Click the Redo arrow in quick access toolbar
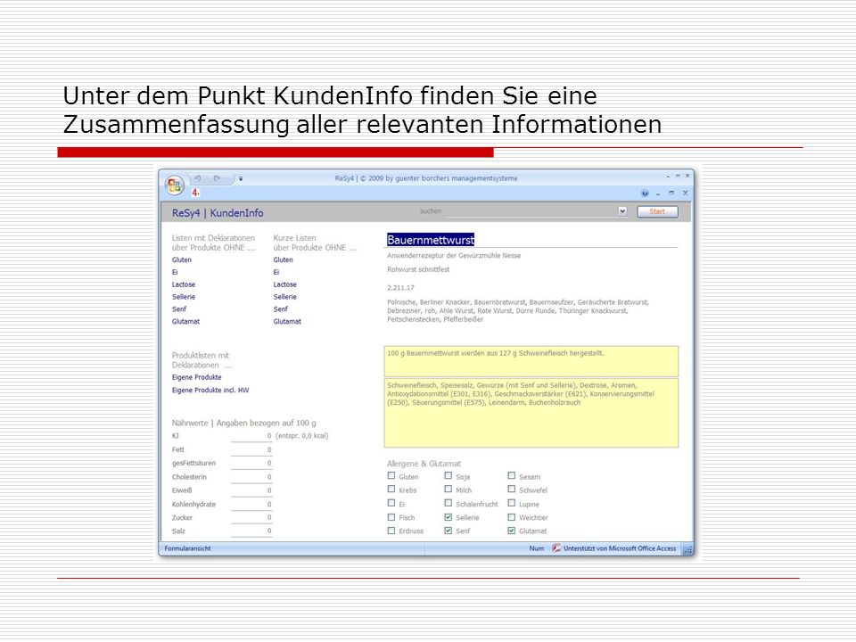 coord(217,178)
